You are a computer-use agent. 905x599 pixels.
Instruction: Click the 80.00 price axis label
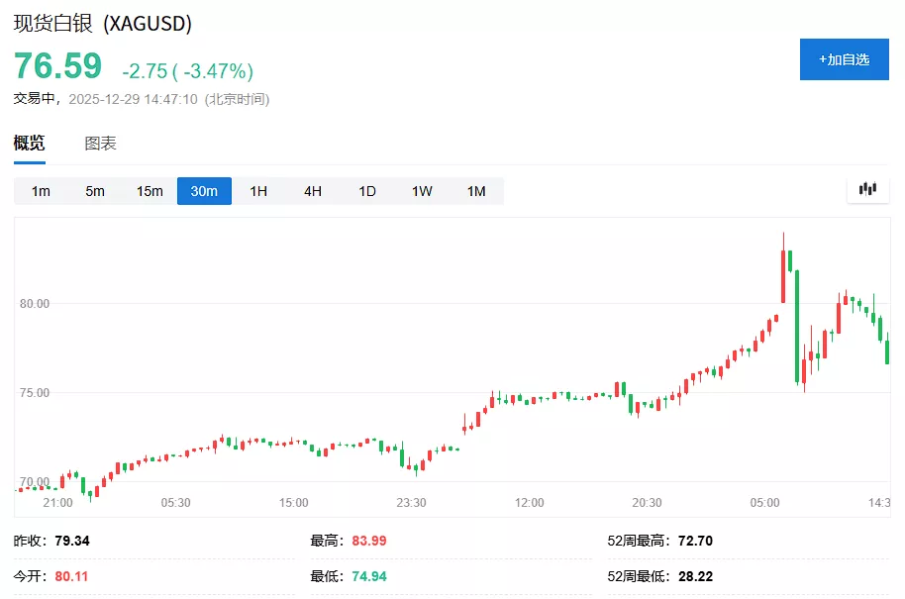(x=35, y=304)
